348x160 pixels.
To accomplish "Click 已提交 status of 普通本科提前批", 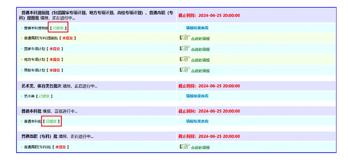I will [x=58, y=28].
